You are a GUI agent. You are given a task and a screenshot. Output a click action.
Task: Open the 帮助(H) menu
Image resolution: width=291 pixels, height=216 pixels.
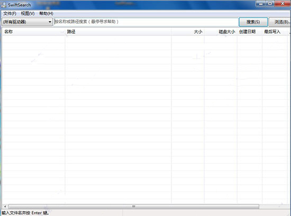coord(46,14)
